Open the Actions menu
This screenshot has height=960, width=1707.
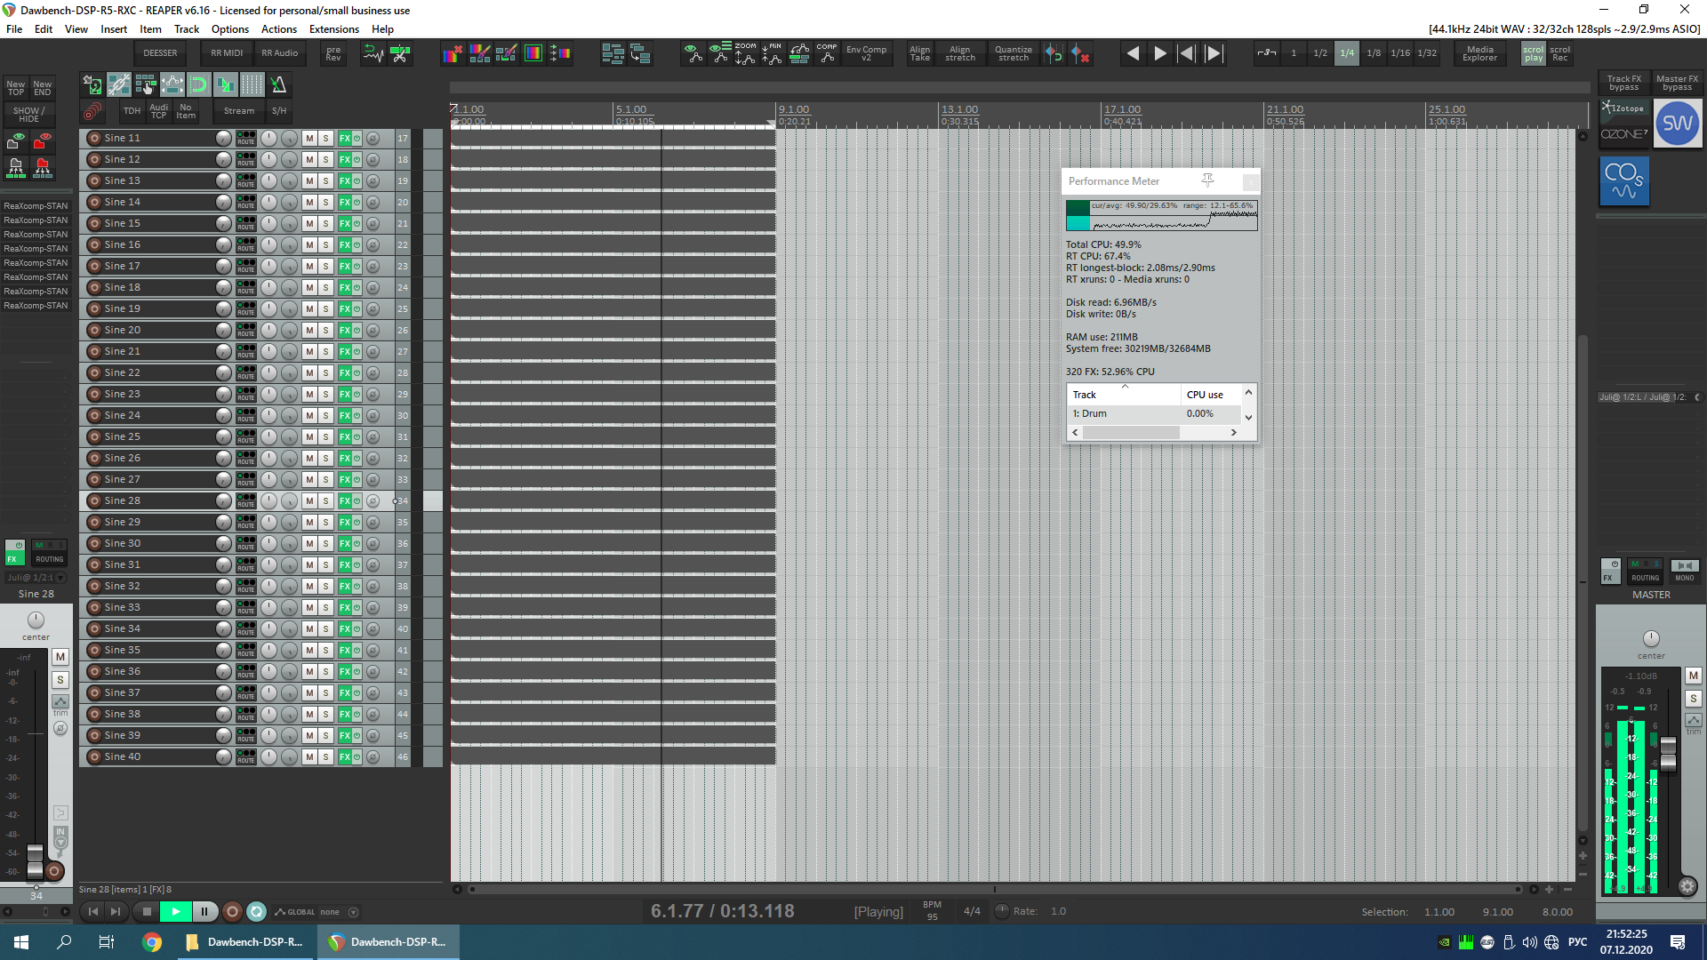click(278, 29)
